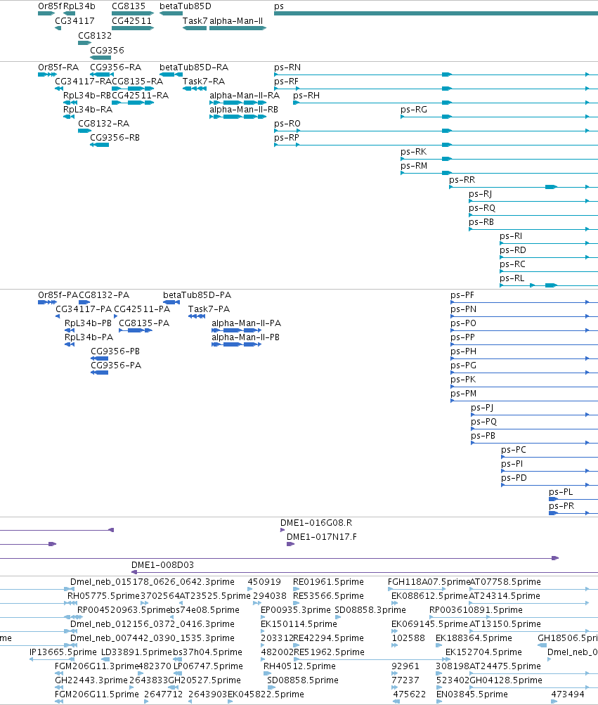The image size is (598, 705).
Task: Click the betaTub85D-RA transcript
Action: pos(171,75)
